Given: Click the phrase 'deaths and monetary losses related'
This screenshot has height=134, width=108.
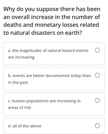Looking at the screenshot, I should (51, 25).
